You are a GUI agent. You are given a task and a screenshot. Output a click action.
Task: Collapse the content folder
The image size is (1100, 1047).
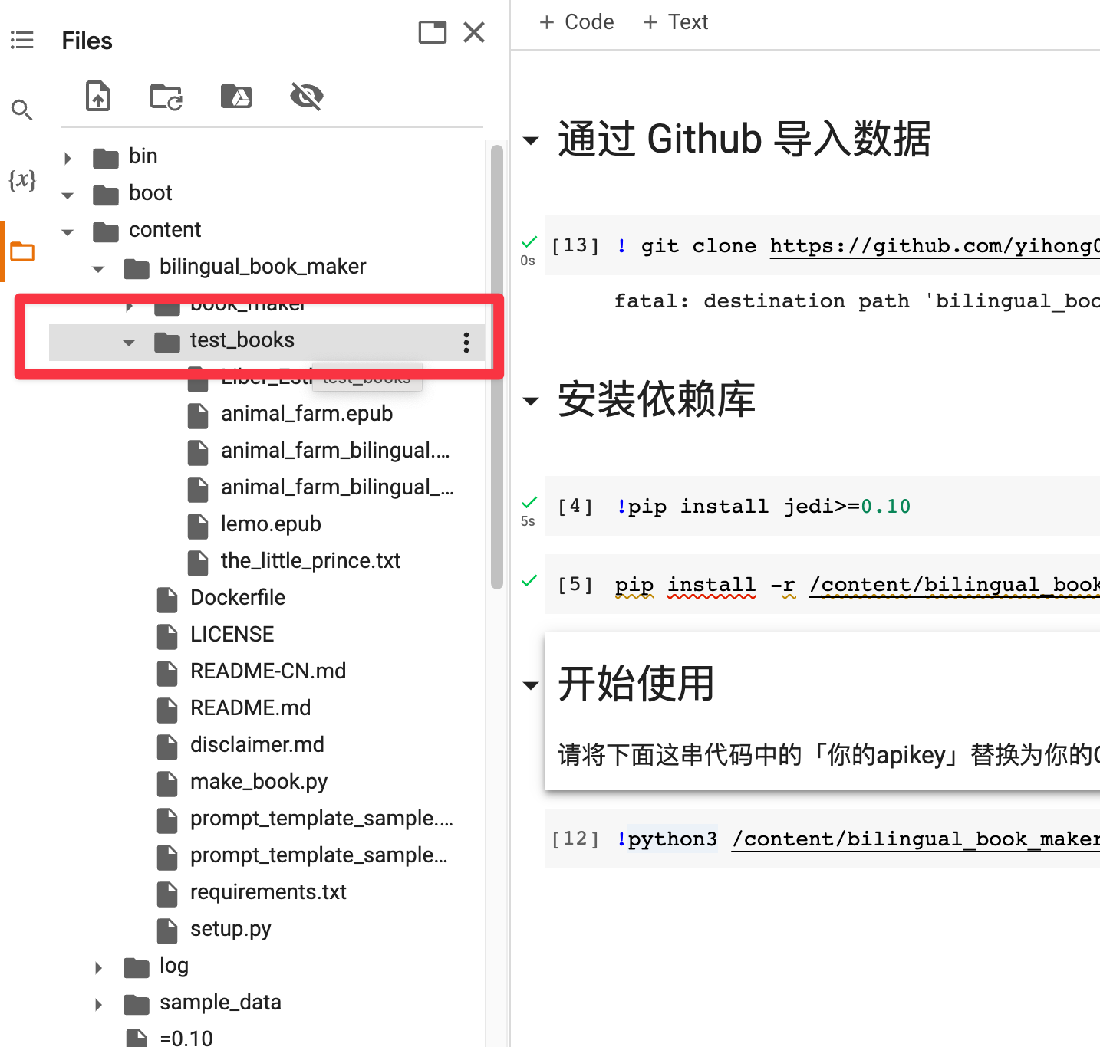68,231
